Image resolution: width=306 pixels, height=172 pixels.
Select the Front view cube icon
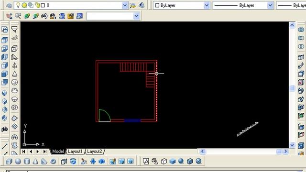(5, 74)
